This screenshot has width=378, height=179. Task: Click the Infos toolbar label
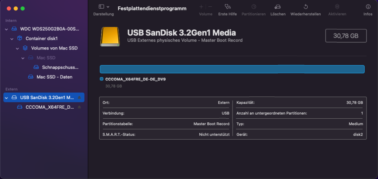pyautogui.click(x=368, y=14)
